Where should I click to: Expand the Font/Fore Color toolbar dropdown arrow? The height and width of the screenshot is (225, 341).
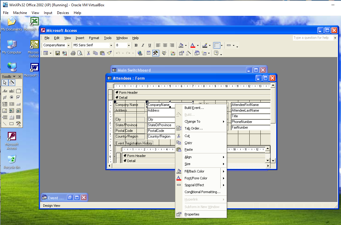(198, 45)
